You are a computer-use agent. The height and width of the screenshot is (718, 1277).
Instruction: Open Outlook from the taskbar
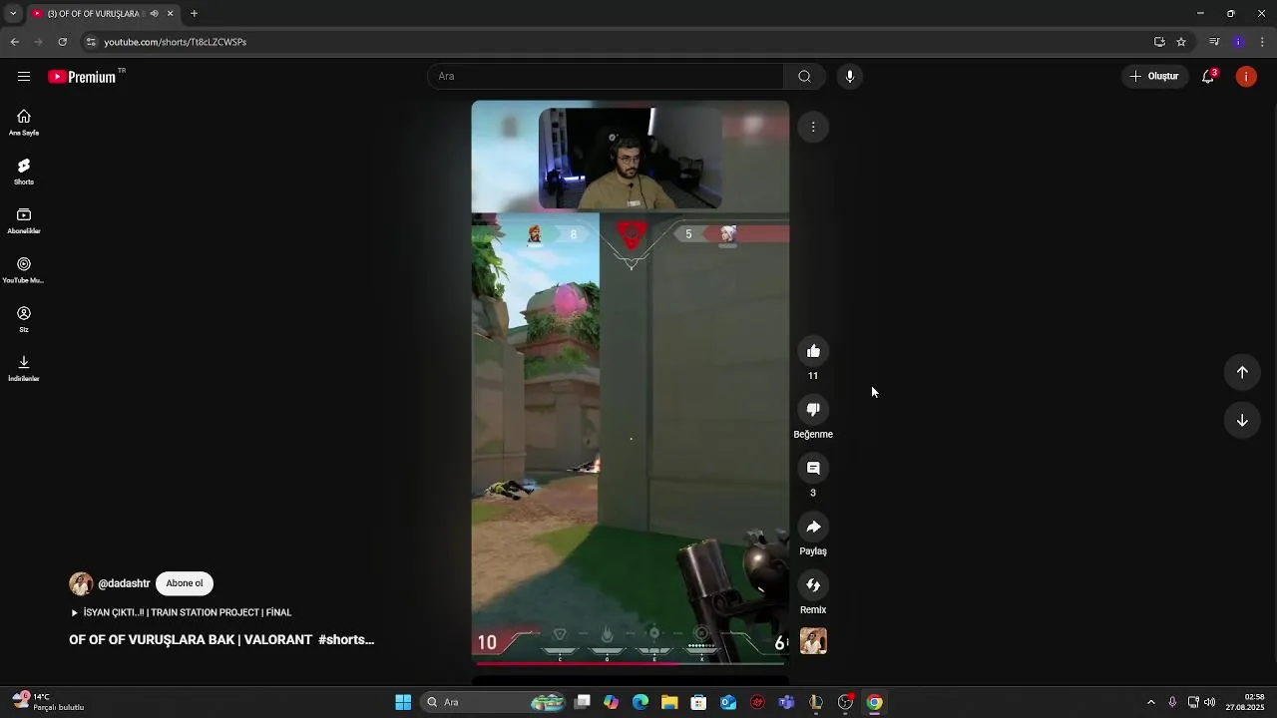click(x=728, y=702)
